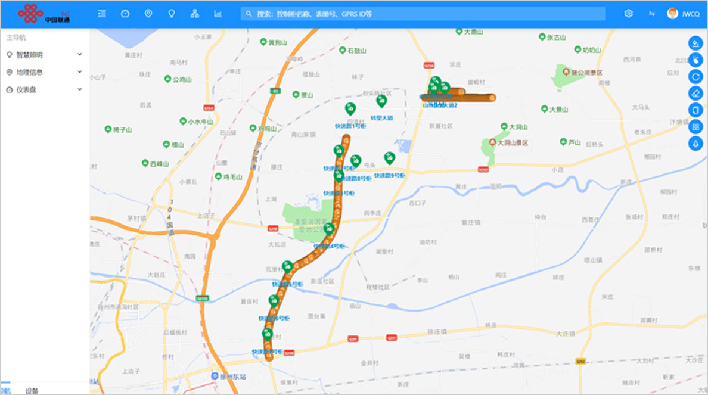Expand the 智慧照明 navigation menu
The image size is (708, 395).
point(44,55)
